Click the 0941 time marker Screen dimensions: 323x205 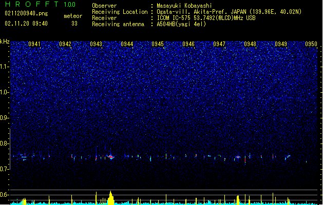[x=34, y=44]
